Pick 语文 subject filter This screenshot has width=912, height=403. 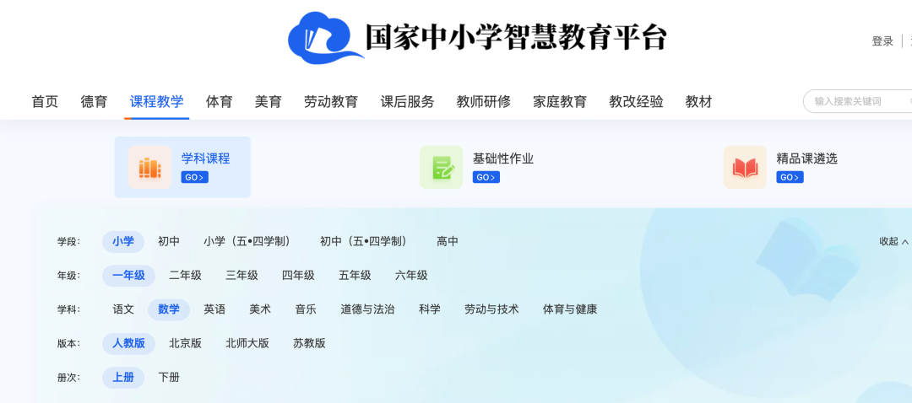123,309
